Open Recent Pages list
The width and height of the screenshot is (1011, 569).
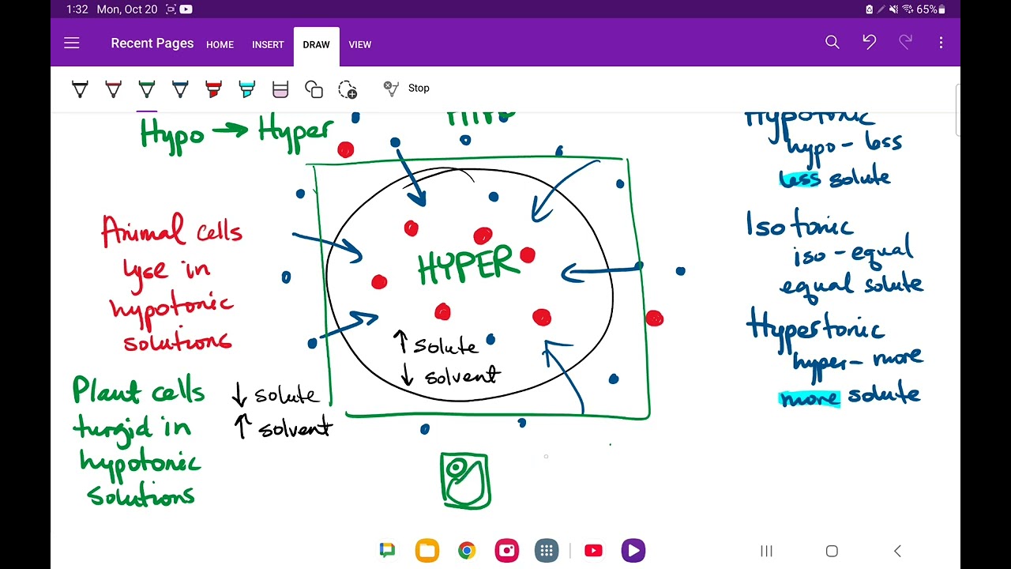point(152,43)
